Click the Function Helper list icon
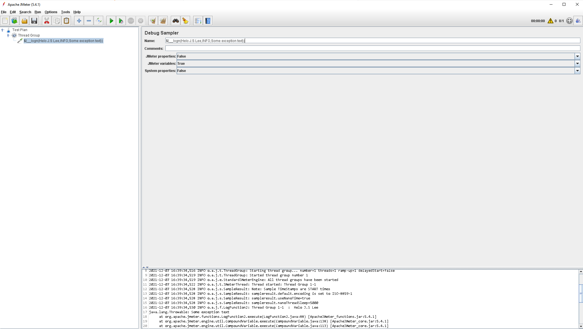This screenshot has width=583, height=329. (x=198, y=21)
